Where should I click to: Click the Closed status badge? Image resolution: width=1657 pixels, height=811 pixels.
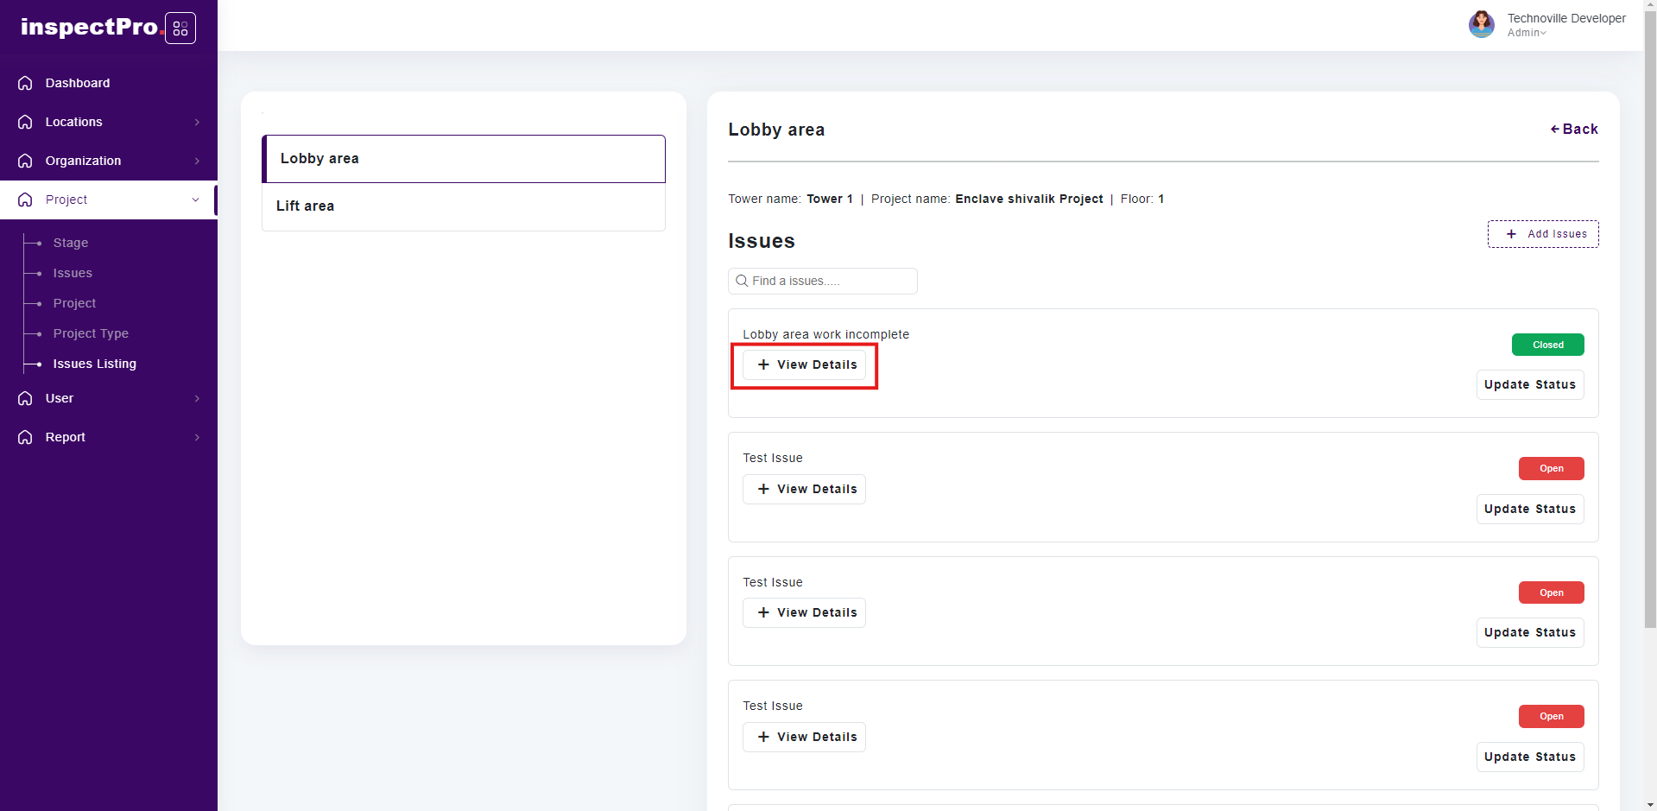click(1547, 345)
